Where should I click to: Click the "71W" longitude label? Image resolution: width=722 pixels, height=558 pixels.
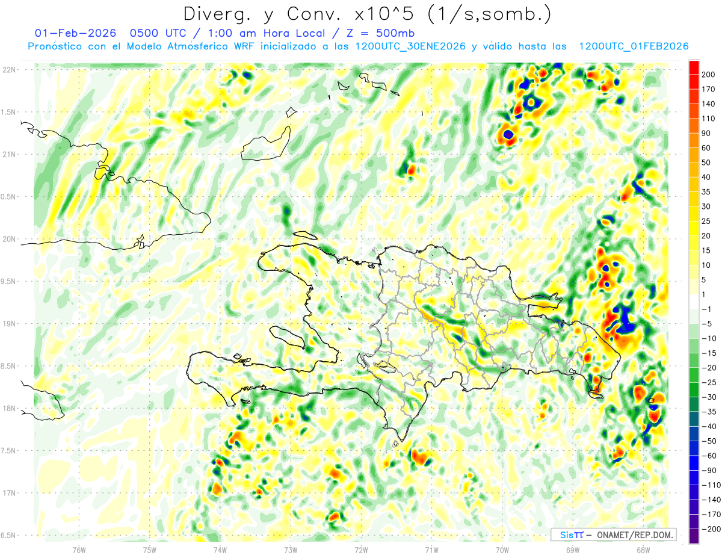point(431,550)
